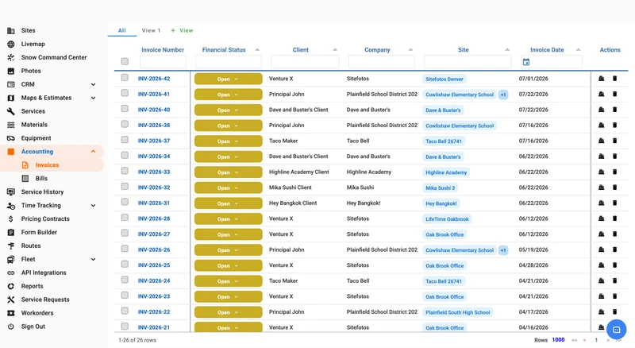
Task: Click the Service Requests tools icon
Action: [x=11, y=300]
